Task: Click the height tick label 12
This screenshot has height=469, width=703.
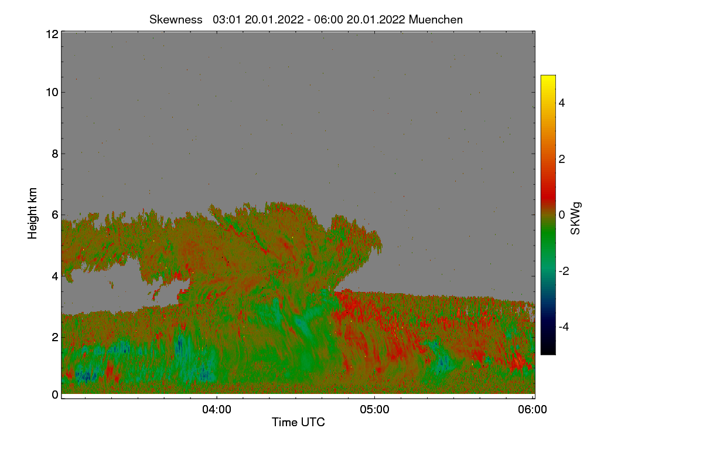Action: tap(52, 34)
